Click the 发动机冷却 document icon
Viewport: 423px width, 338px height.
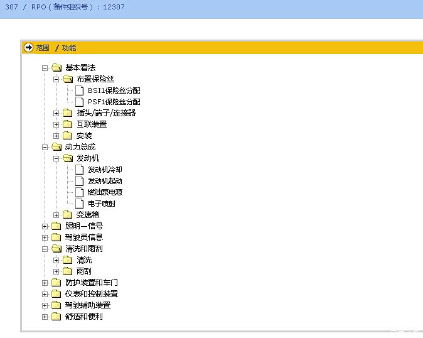tap(79, 170)
